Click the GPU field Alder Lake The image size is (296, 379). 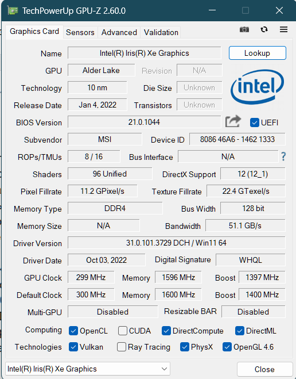(101, 70)
